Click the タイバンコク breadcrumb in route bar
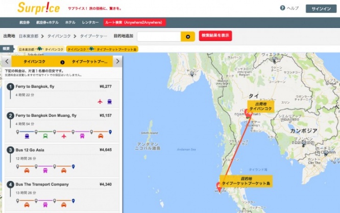The height and width of the screenshot is (213, 340). (x=59, y=36)
